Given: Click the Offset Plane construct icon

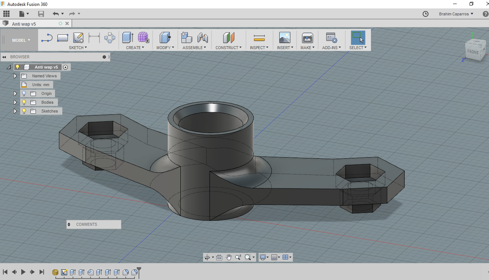Looking at the screenshot, I should 228,37.
